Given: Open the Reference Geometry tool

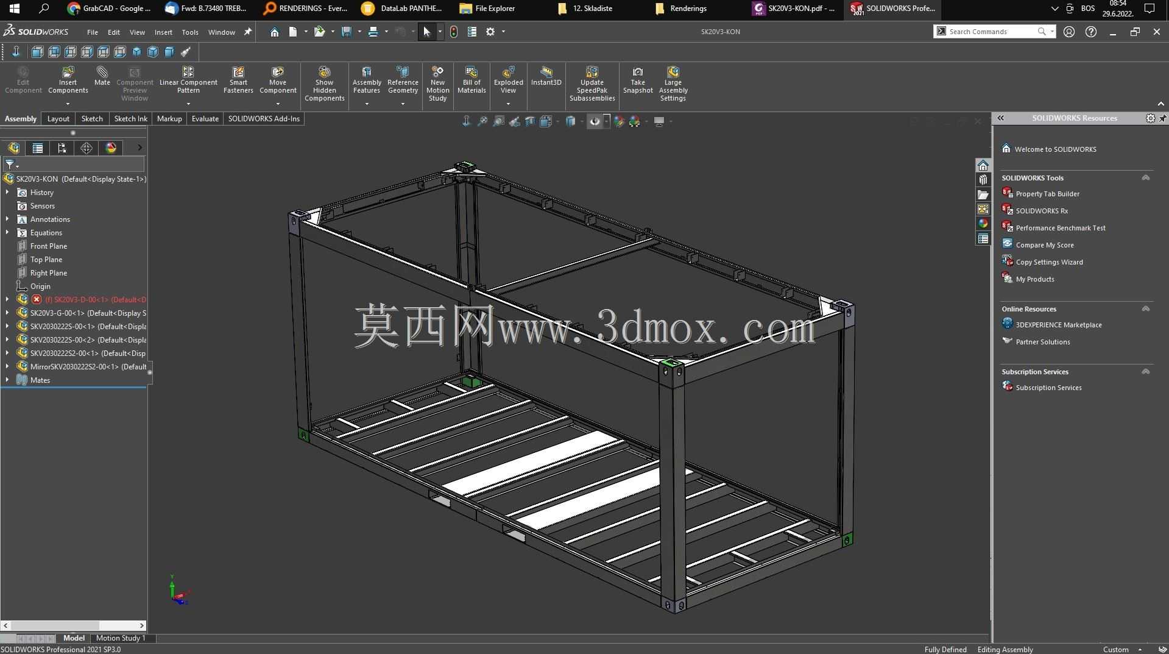Looking at the screenshot, I should [x=403, y=80].
